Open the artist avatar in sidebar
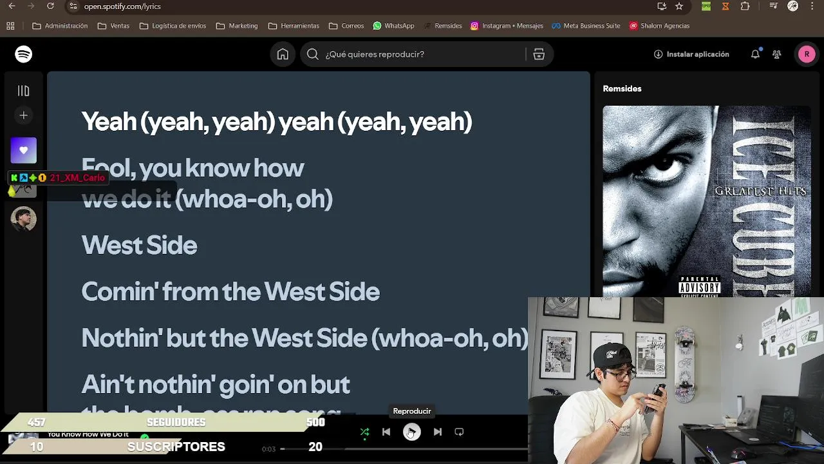 pos(24,219)
